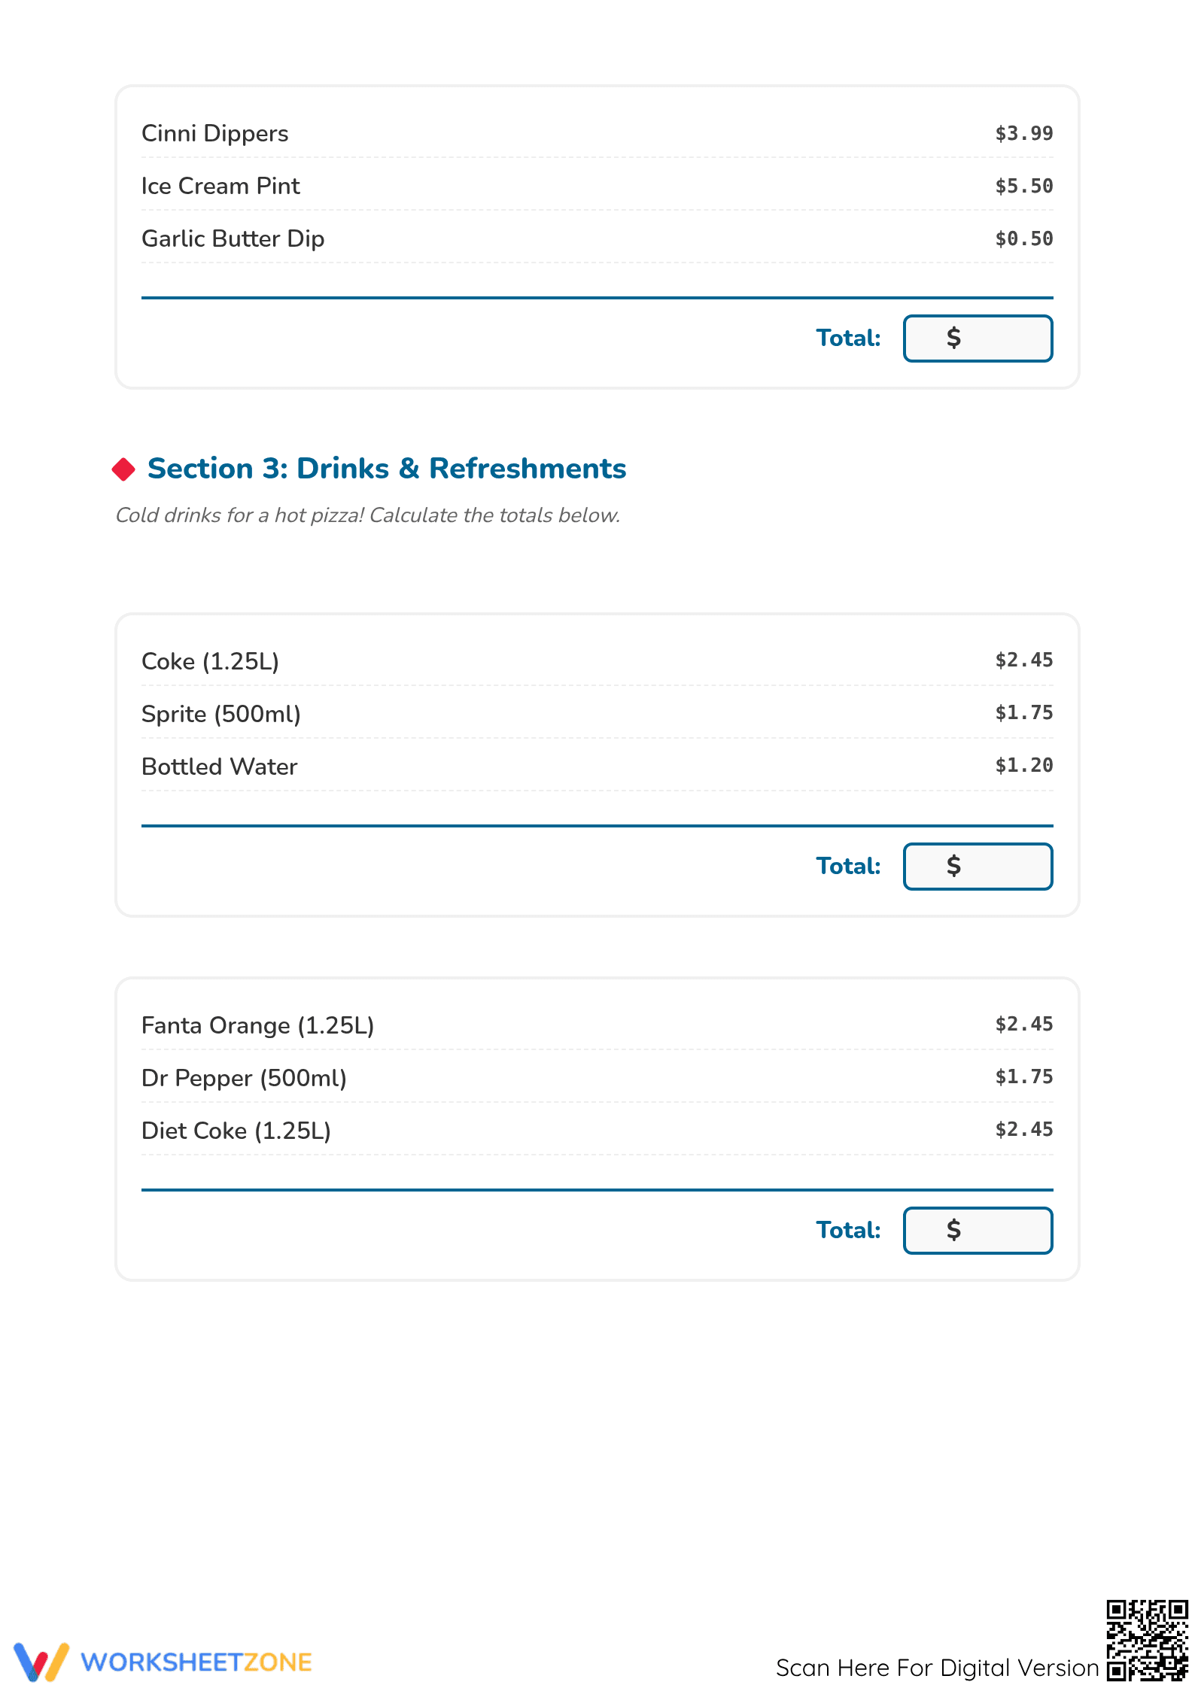Click the Total box under Bottled Water
This screenshot has height=1688, width=1195.
coord(978,867)
